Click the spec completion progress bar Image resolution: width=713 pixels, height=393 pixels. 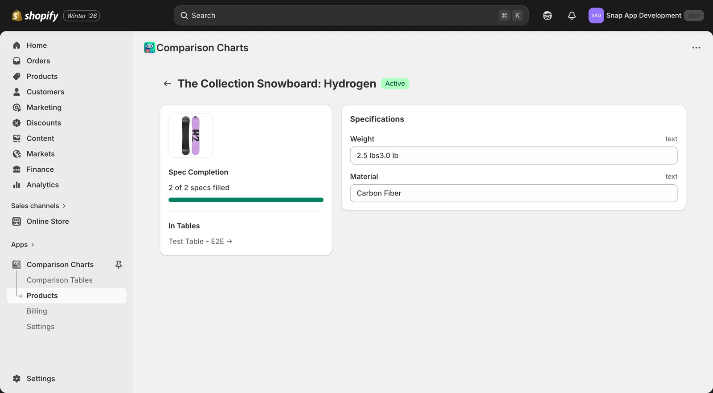tap(246, 200)
